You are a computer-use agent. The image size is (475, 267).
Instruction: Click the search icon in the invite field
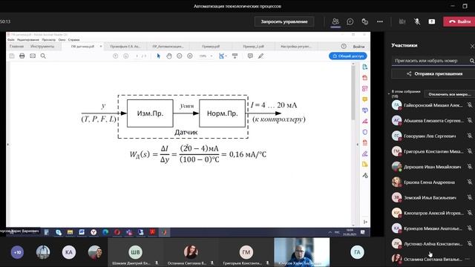click(x=472, y=61)
